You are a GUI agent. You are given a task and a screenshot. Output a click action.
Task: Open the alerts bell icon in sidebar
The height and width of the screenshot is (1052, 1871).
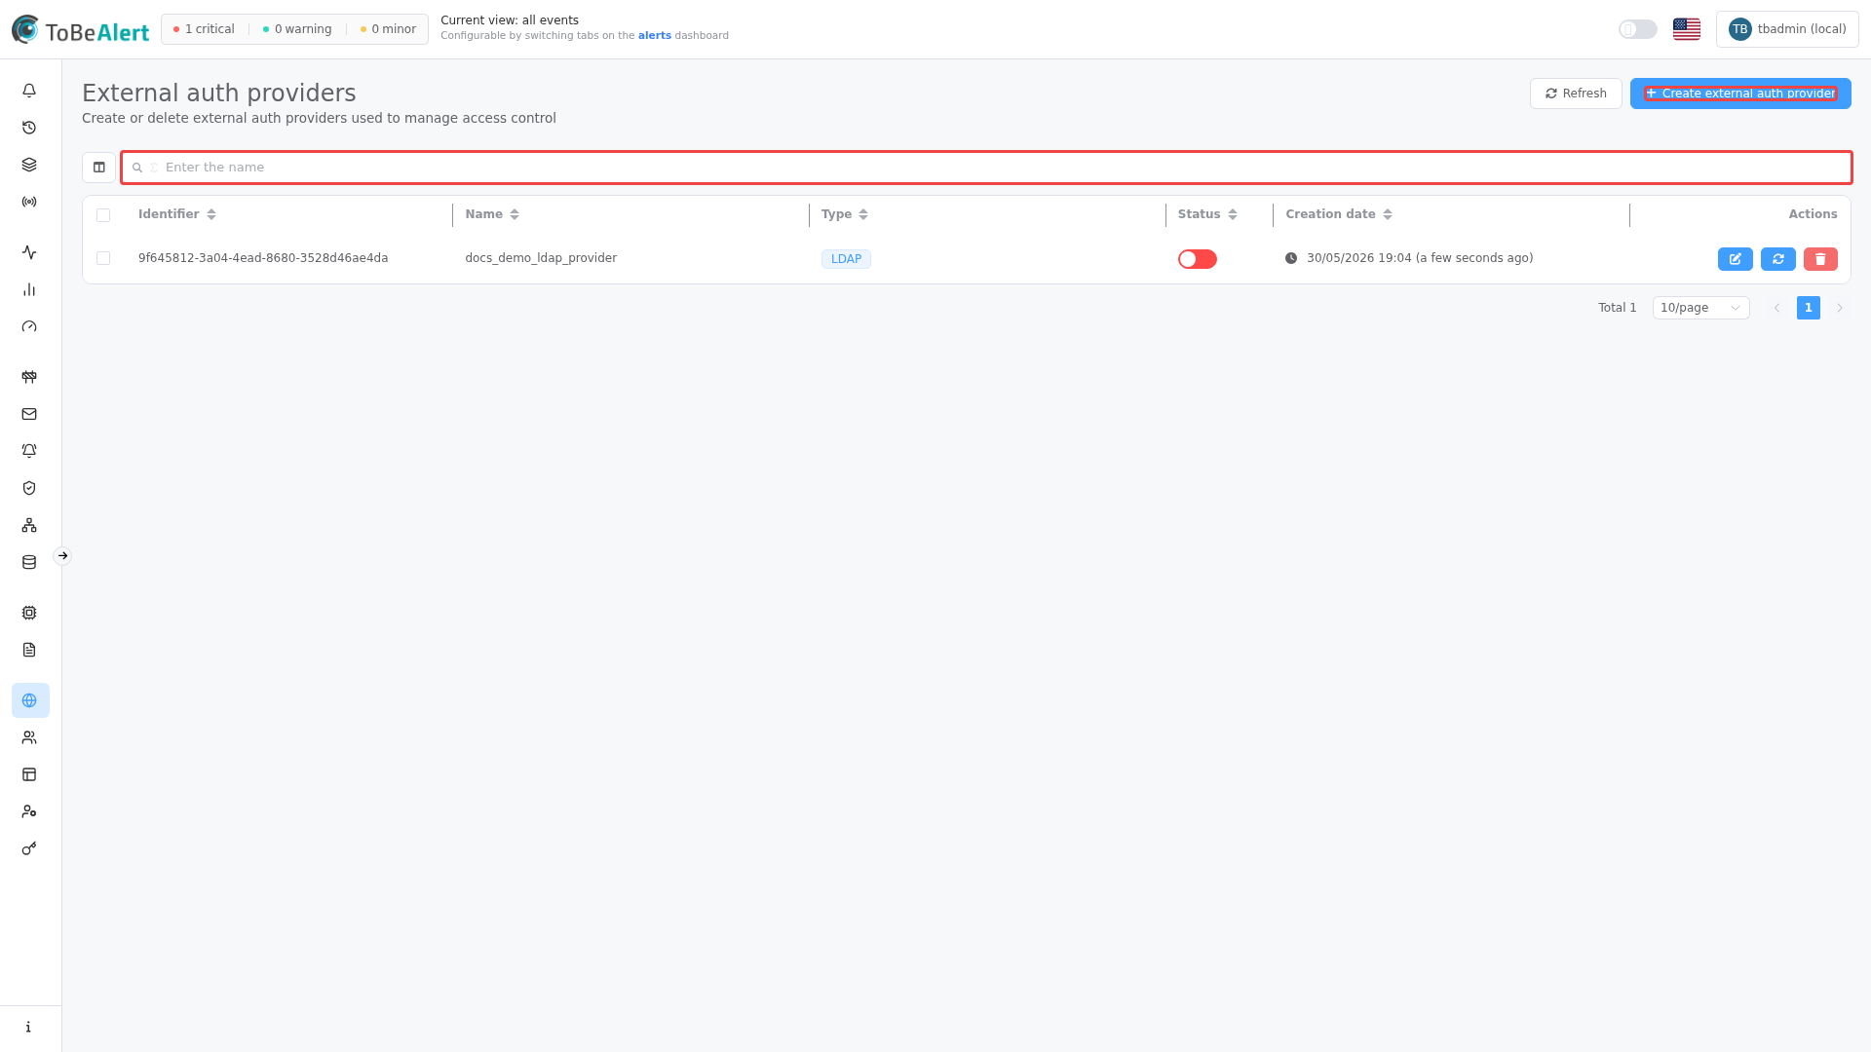29,91
